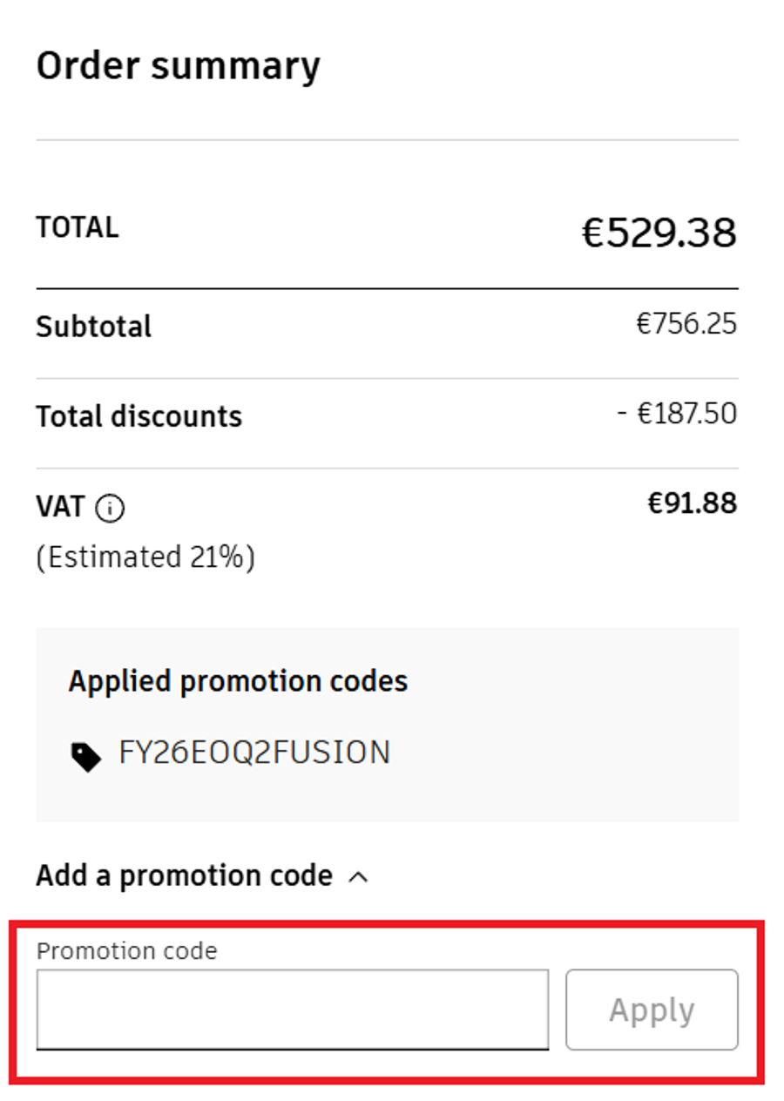Click the VAT label text
Viewport: 784px width, 1101px height.
[60, 506]
